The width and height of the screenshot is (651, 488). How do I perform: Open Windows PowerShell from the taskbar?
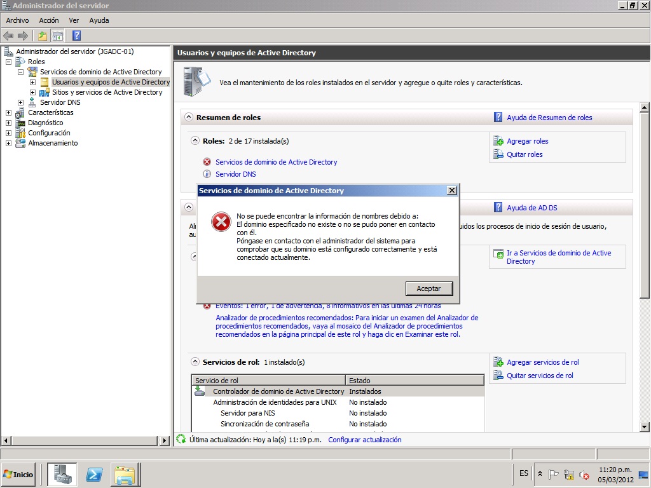93,474
